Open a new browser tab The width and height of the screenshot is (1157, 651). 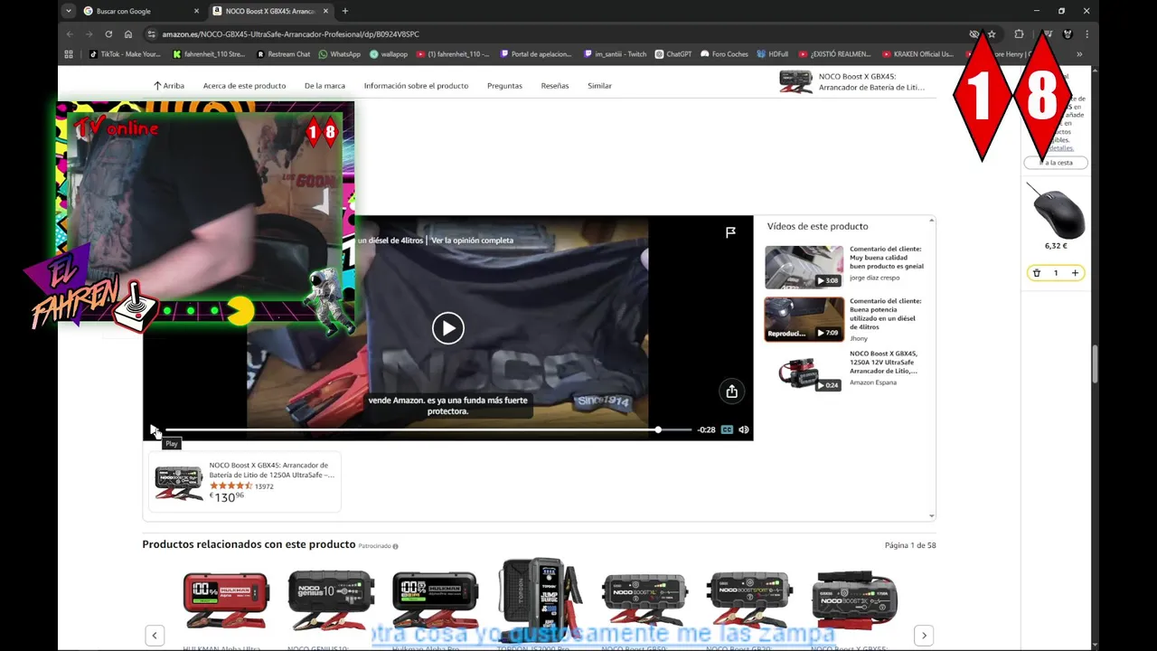point(345,11)
